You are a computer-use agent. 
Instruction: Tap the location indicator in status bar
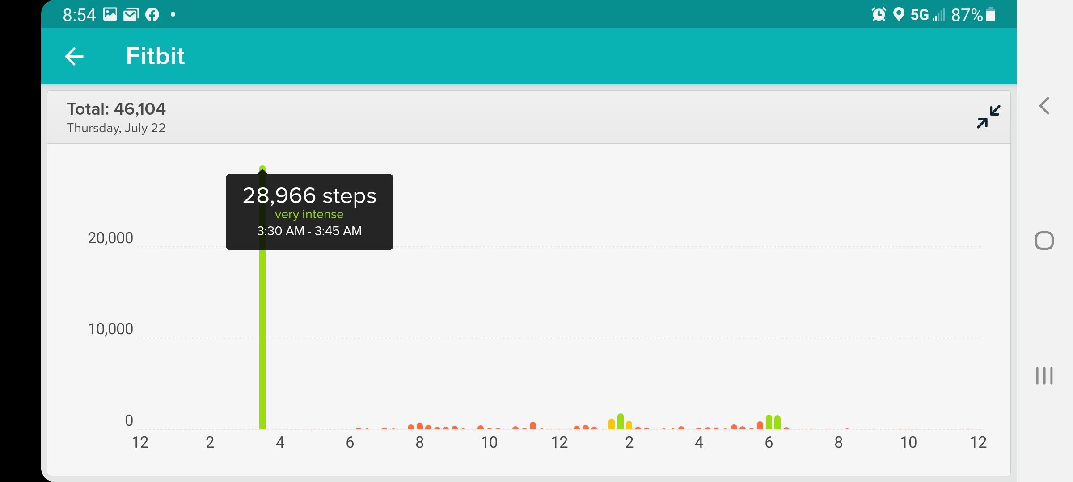[899, 14]
